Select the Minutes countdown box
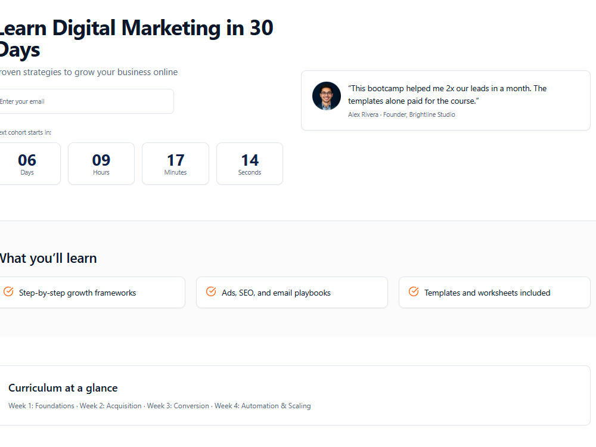 (x=175, y=164)
